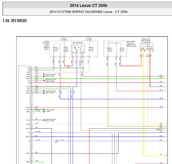Viewport: 172px width, 164px height.
Task: Click the ENG W/P FUSE 30A label
Action: click(67, 49)
